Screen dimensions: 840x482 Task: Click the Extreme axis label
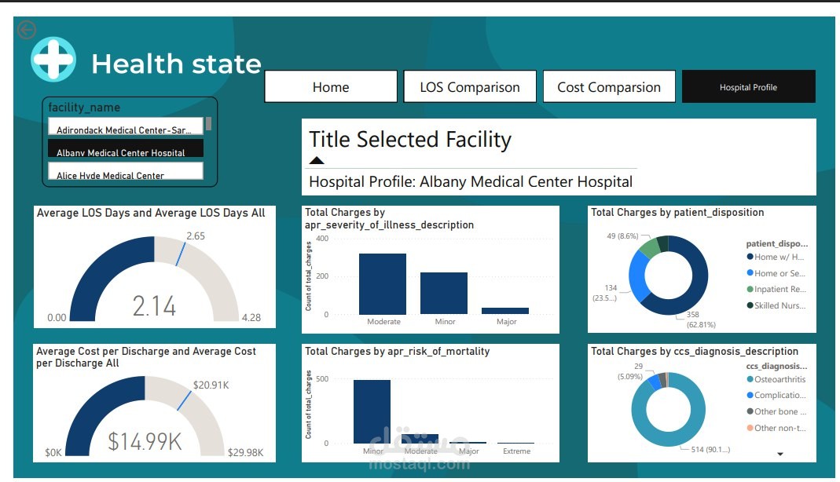516,451
